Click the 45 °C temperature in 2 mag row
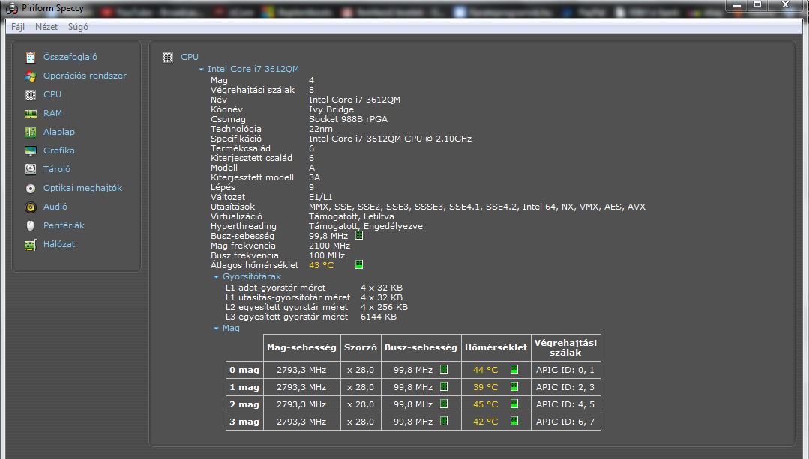Viewport: 809px width, 459px height. 486,404
